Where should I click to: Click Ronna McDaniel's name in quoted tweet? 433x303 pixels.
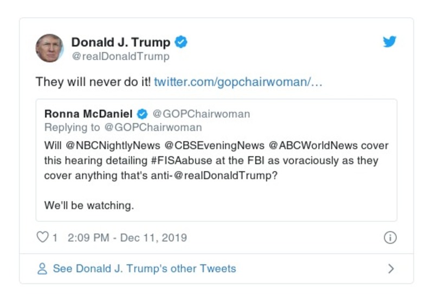point(89,114)
